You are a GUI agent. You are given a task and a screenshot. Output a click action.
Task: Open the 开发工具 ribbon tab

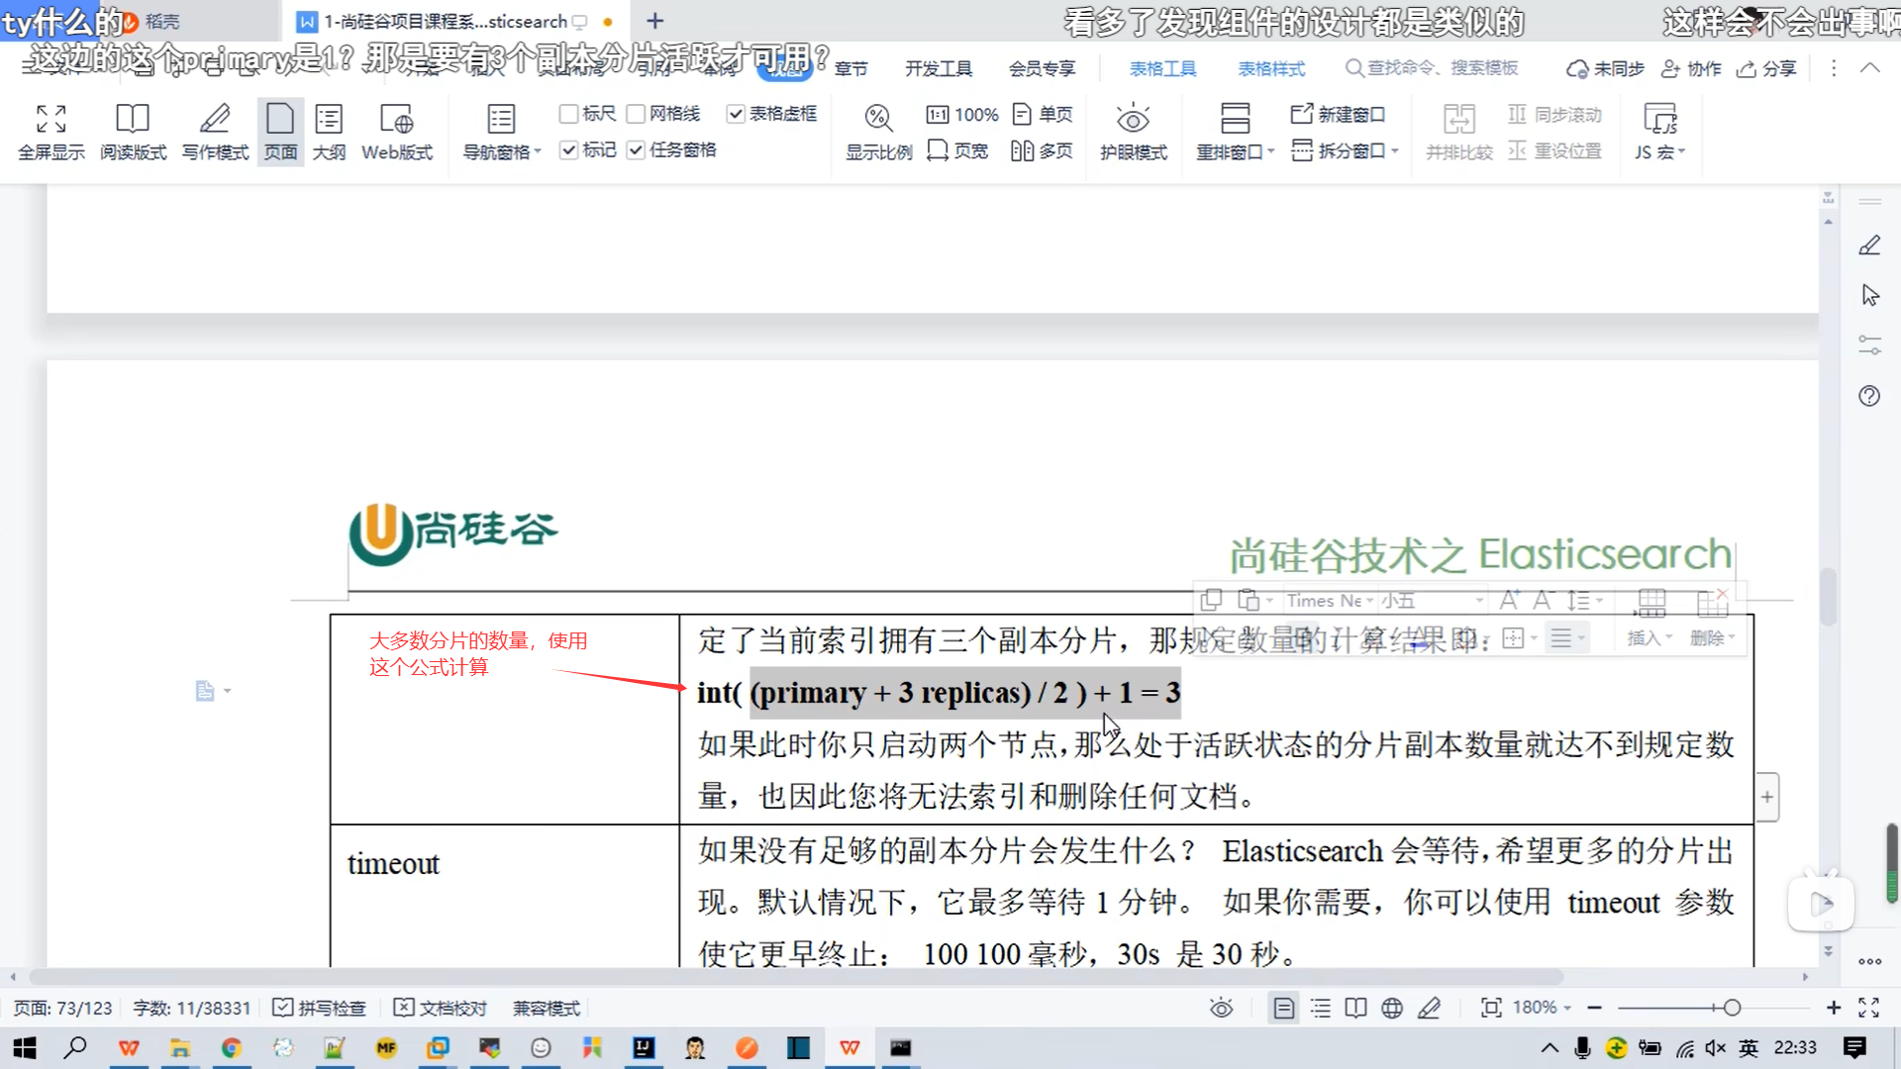coord(938,68)
